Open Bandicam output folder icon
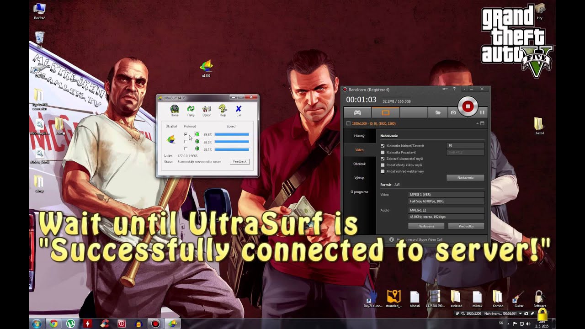Screen dimensions: 585x329 (438, 112)
